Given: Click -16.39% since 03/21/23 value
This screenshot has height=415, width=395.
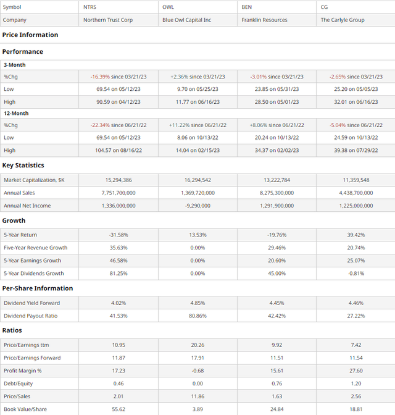Looking at the screenshot, I should coord(118,77).
